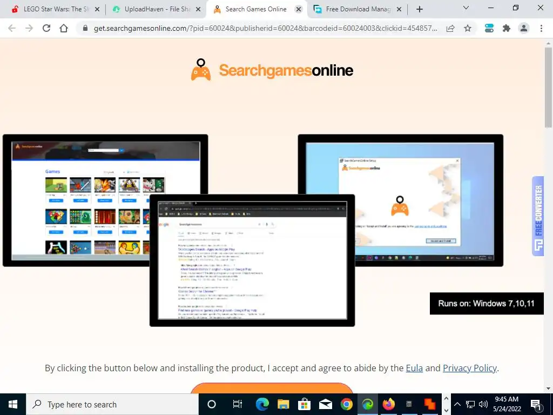Close the Search Games Online tab

pos(299,9)
